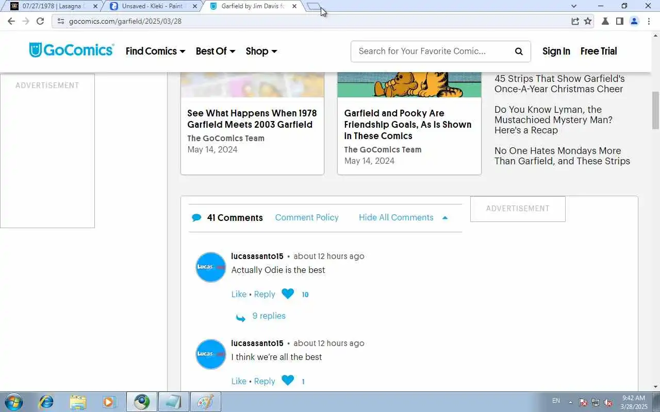Expand the 9 replies thread

click(x=269, y=316)
